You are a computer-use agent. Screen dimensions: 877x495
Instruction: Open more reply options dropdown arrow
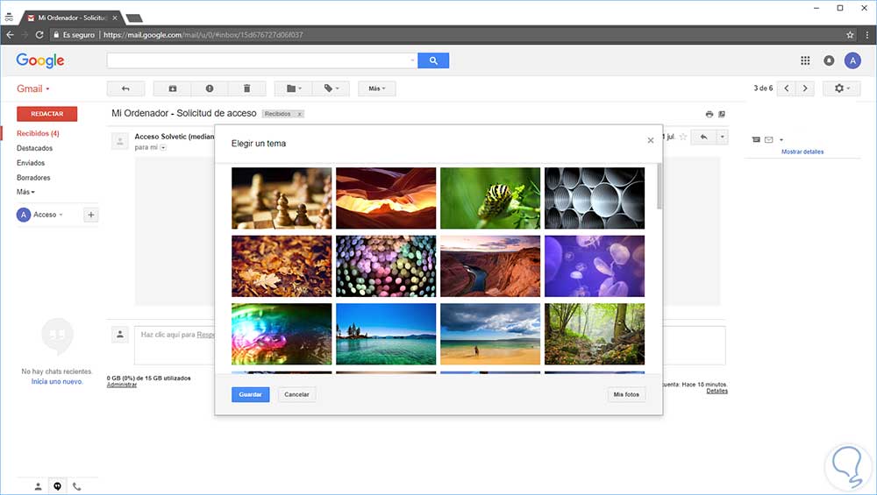[723, 137]
